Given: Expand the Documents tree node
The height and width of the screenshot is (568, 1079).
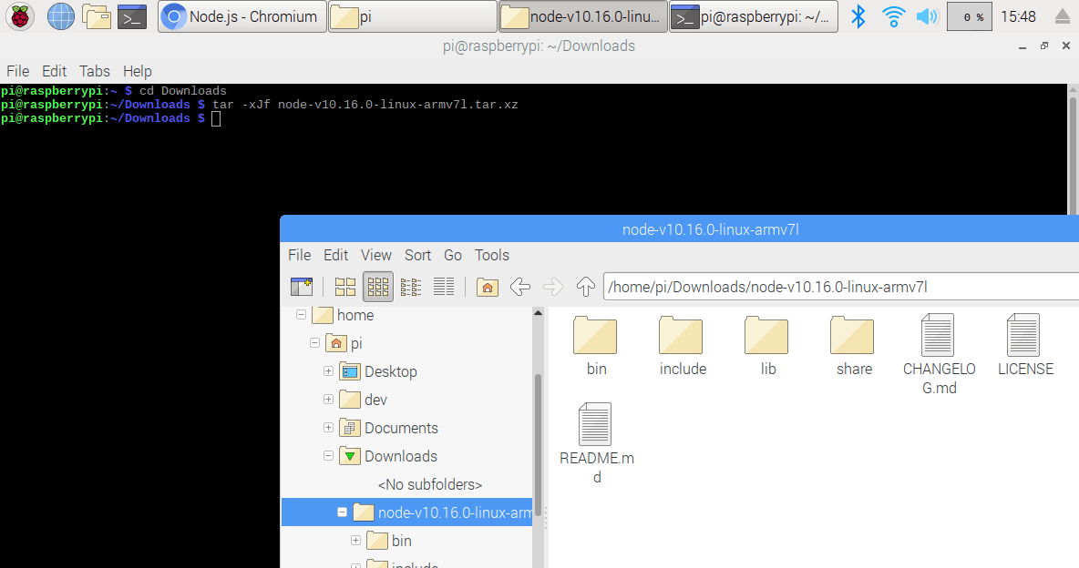Looking at the screenshot, I should [328, 428].
